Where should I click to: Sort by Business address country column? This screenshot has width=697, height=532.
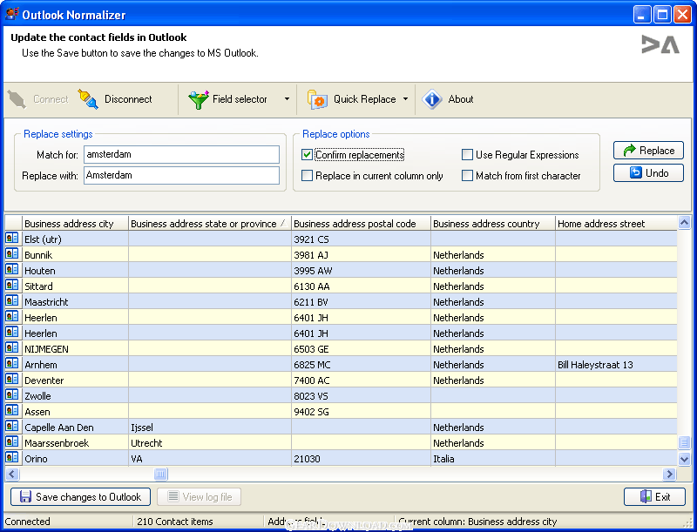coord(493,224)
